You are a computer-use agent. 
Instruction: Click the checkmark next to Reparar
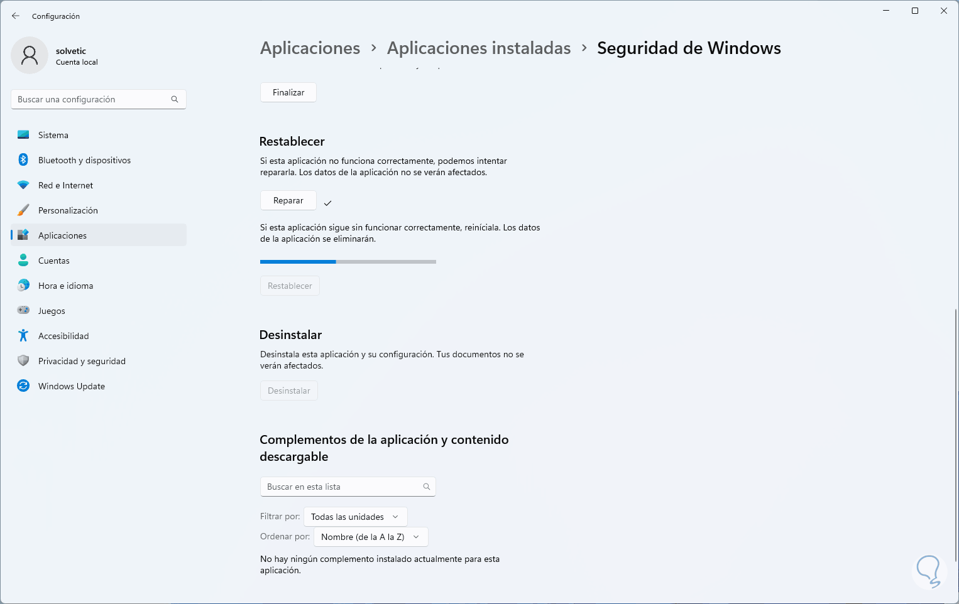click(327, 203)
